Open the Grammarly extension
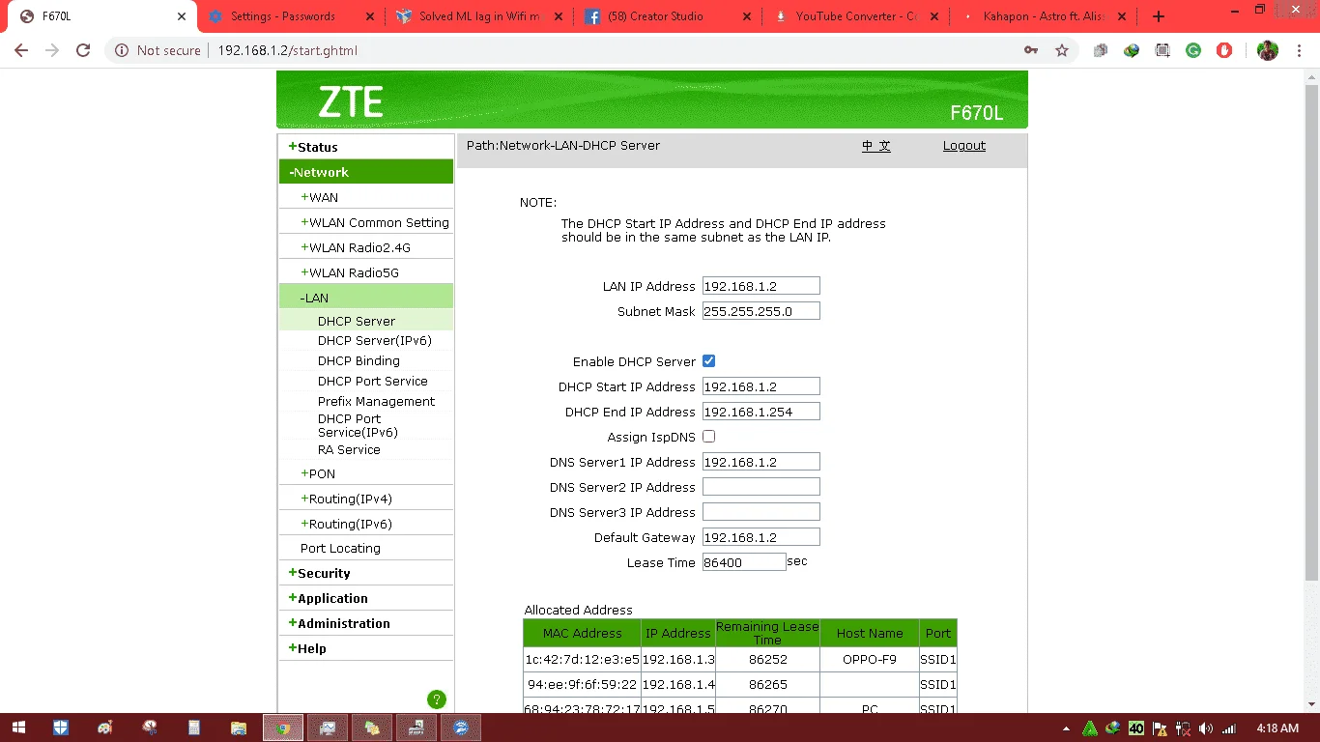This screenshot has height=742, width=1320. coord(1193,50)
